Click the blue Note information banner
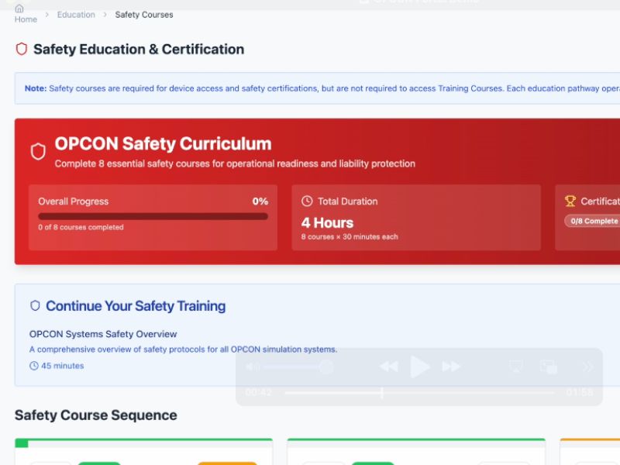This screenshot has width=620, height=465. pos(317,88)
